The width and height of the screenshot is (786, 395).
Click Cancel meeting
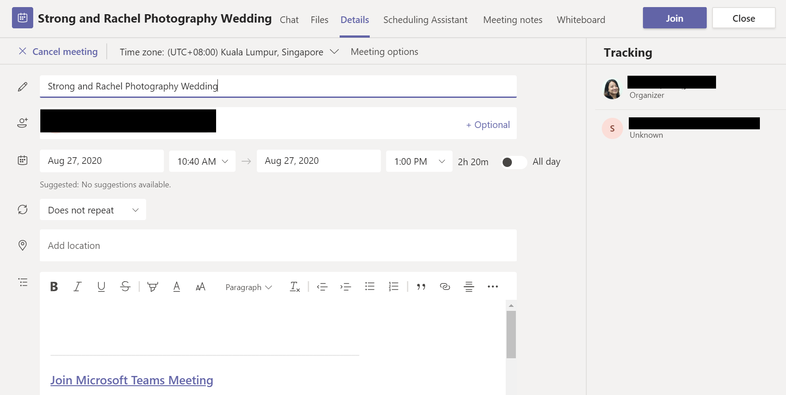point(65,51)
